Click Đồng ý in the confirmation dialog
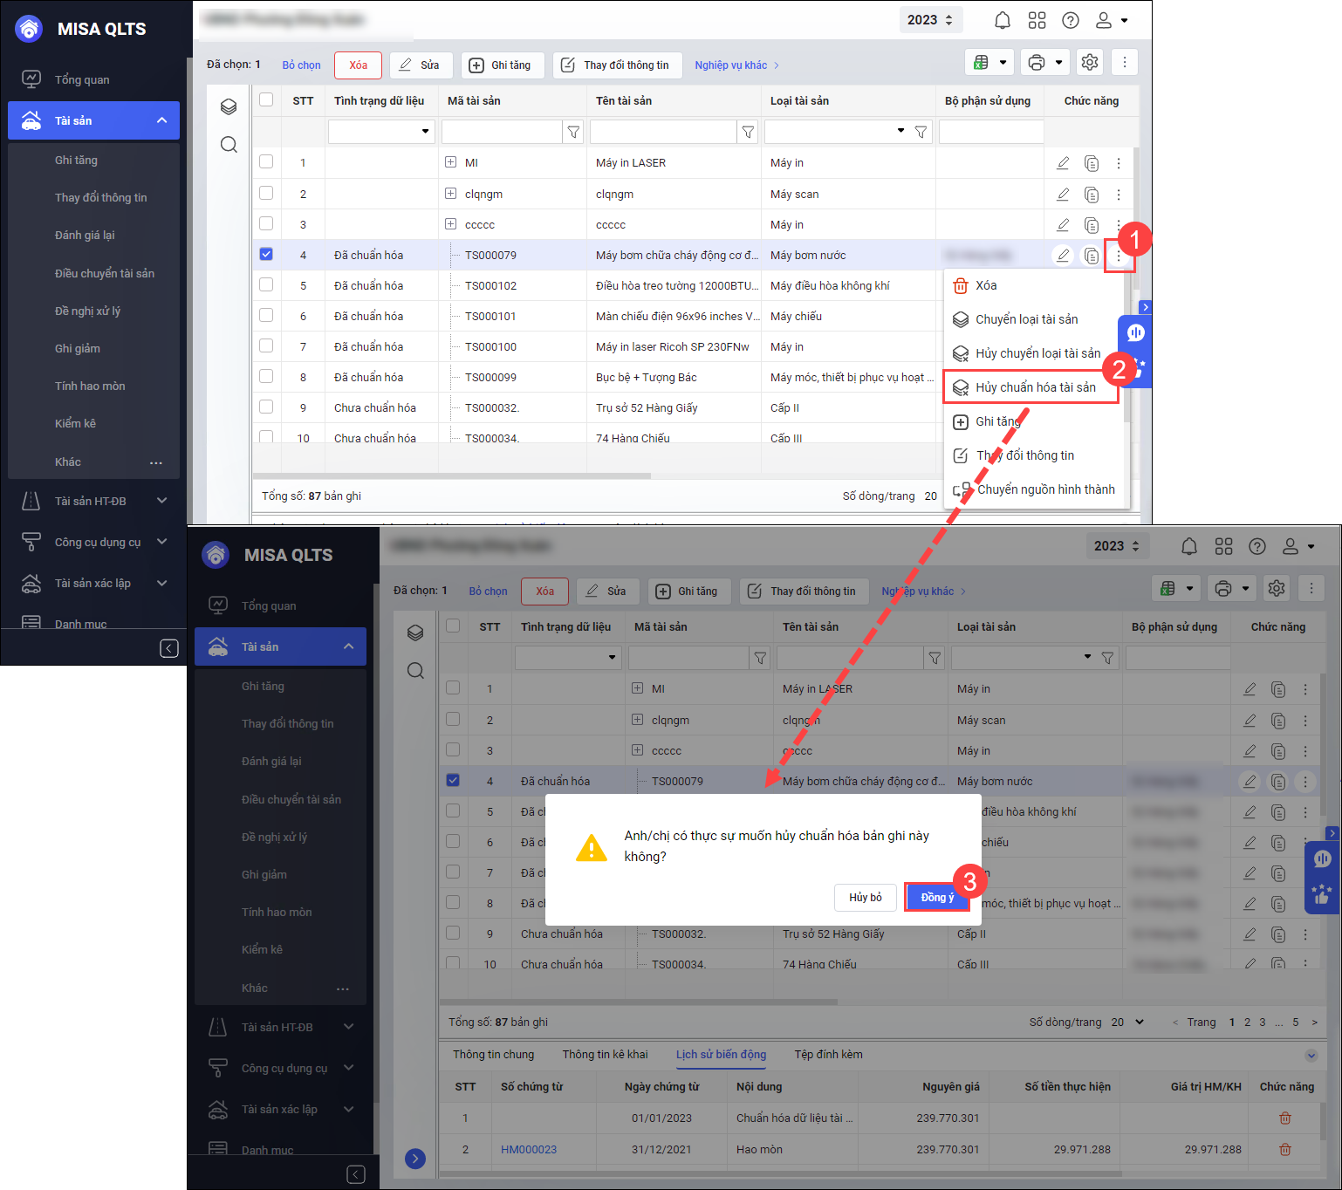Image resolution: width=1342 pixels, height=1190 pixels. pyautogui.click(x=937, y=897)
